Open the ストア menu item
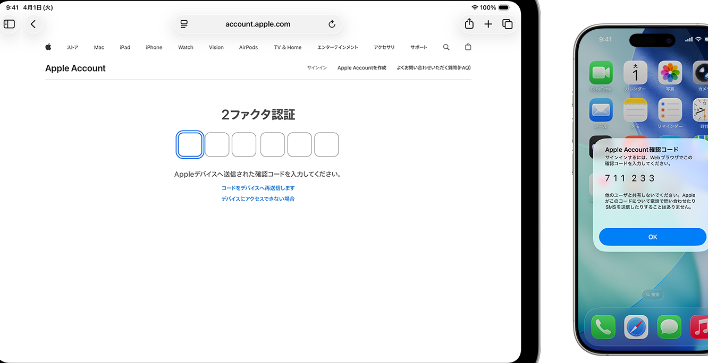 pyautogui.click(x=72, y=47)
